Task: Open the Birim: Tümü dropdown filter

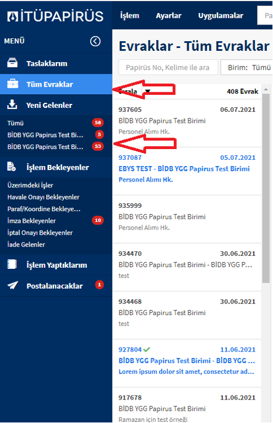Action: (247, 67)
